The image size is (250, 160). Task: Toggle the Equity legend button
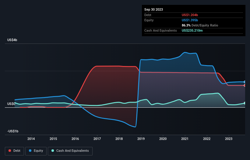36,151
